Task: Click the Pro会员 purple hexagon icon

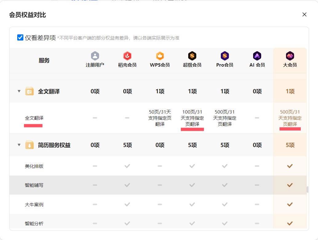Action: pyautogui.click(x=225, y=56)
